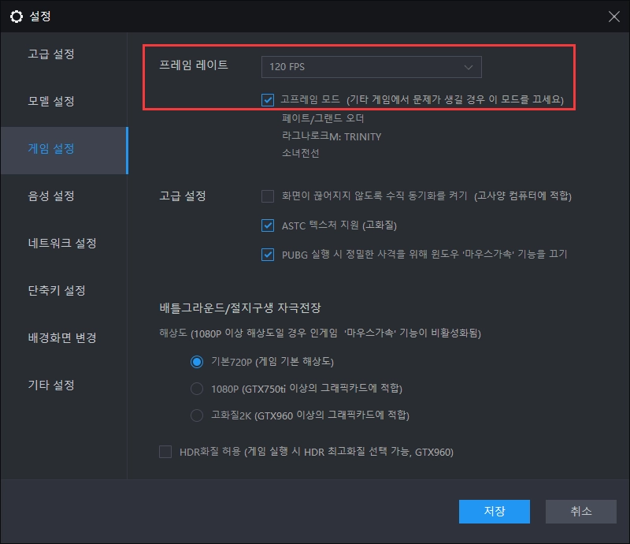Toggle the PUBG 마우스가속 checkbox
Screen dimensions: 630x544
click(269, 253)
